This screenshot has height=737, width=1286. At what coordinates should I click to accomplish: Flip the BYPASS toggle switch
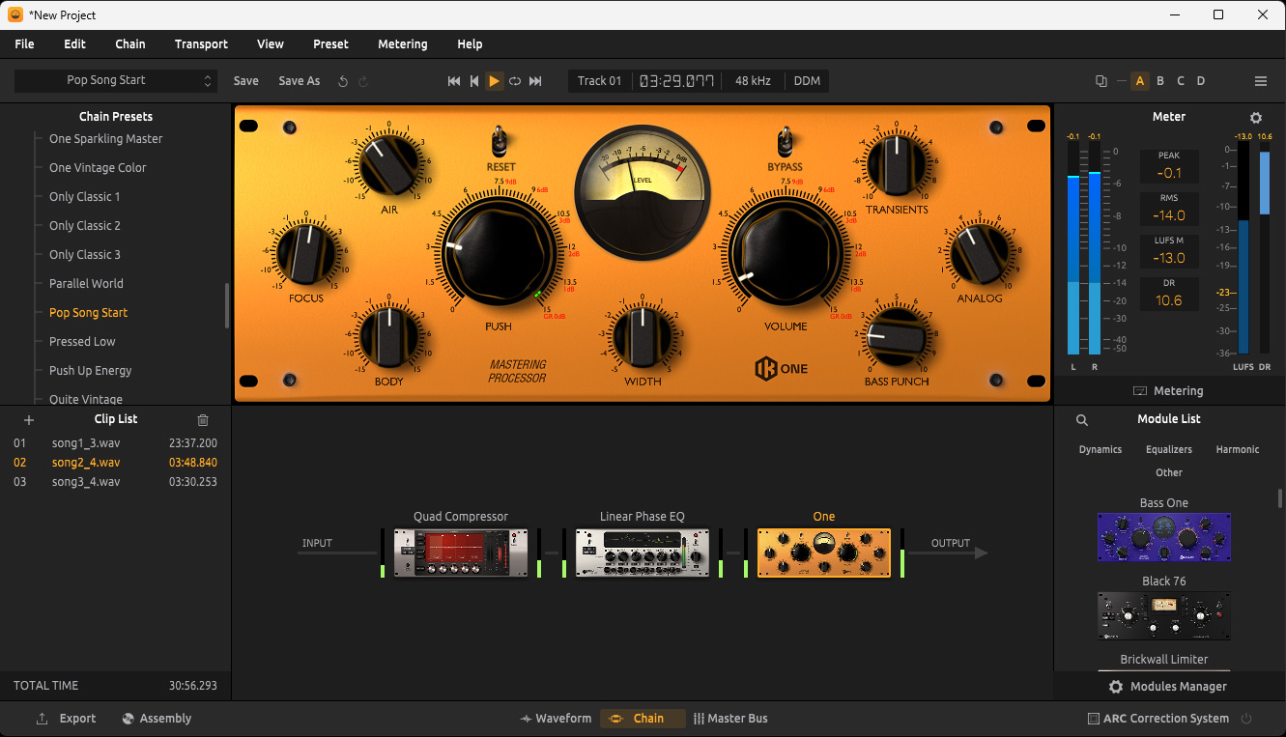(x=785, y=142)
